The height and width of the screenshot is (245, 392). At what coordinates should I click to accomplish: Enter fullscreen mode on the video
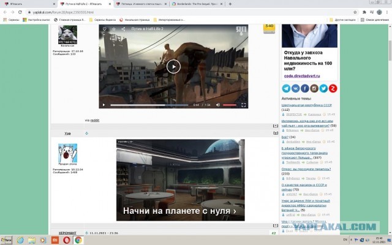coord(243,105)
